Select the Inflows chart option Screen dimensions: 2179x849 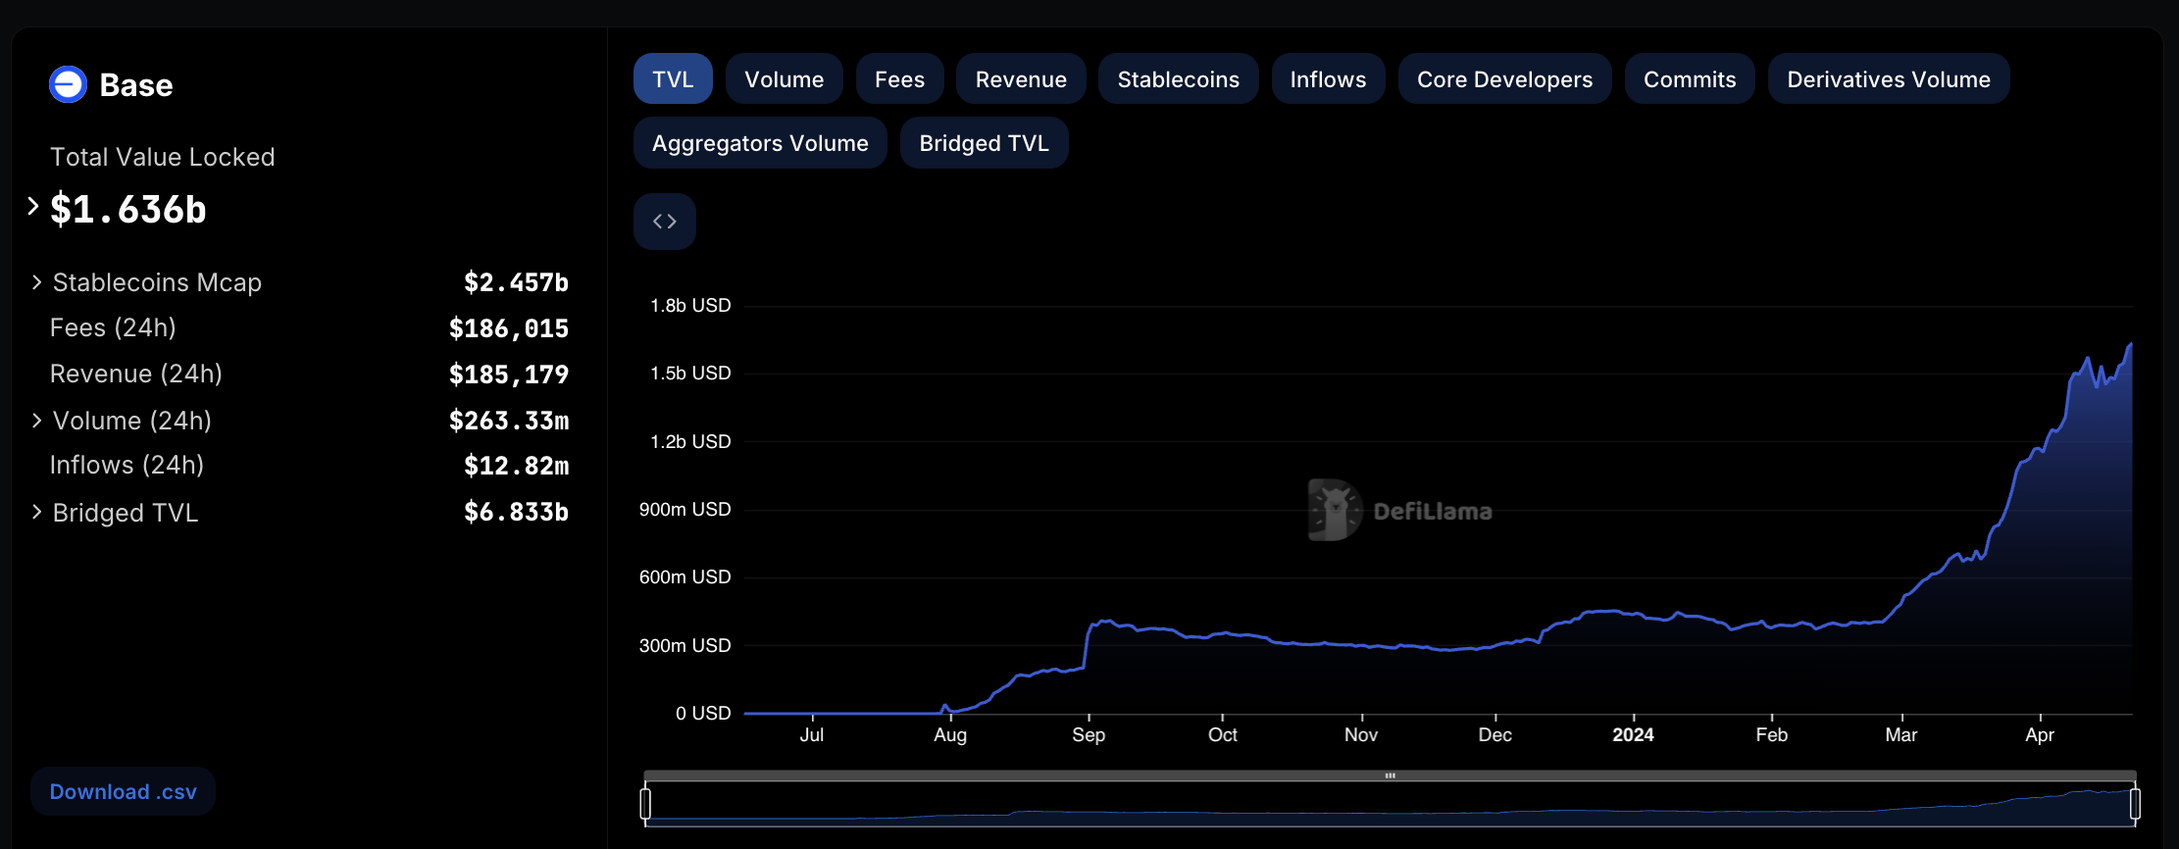tap(1328, 79)
